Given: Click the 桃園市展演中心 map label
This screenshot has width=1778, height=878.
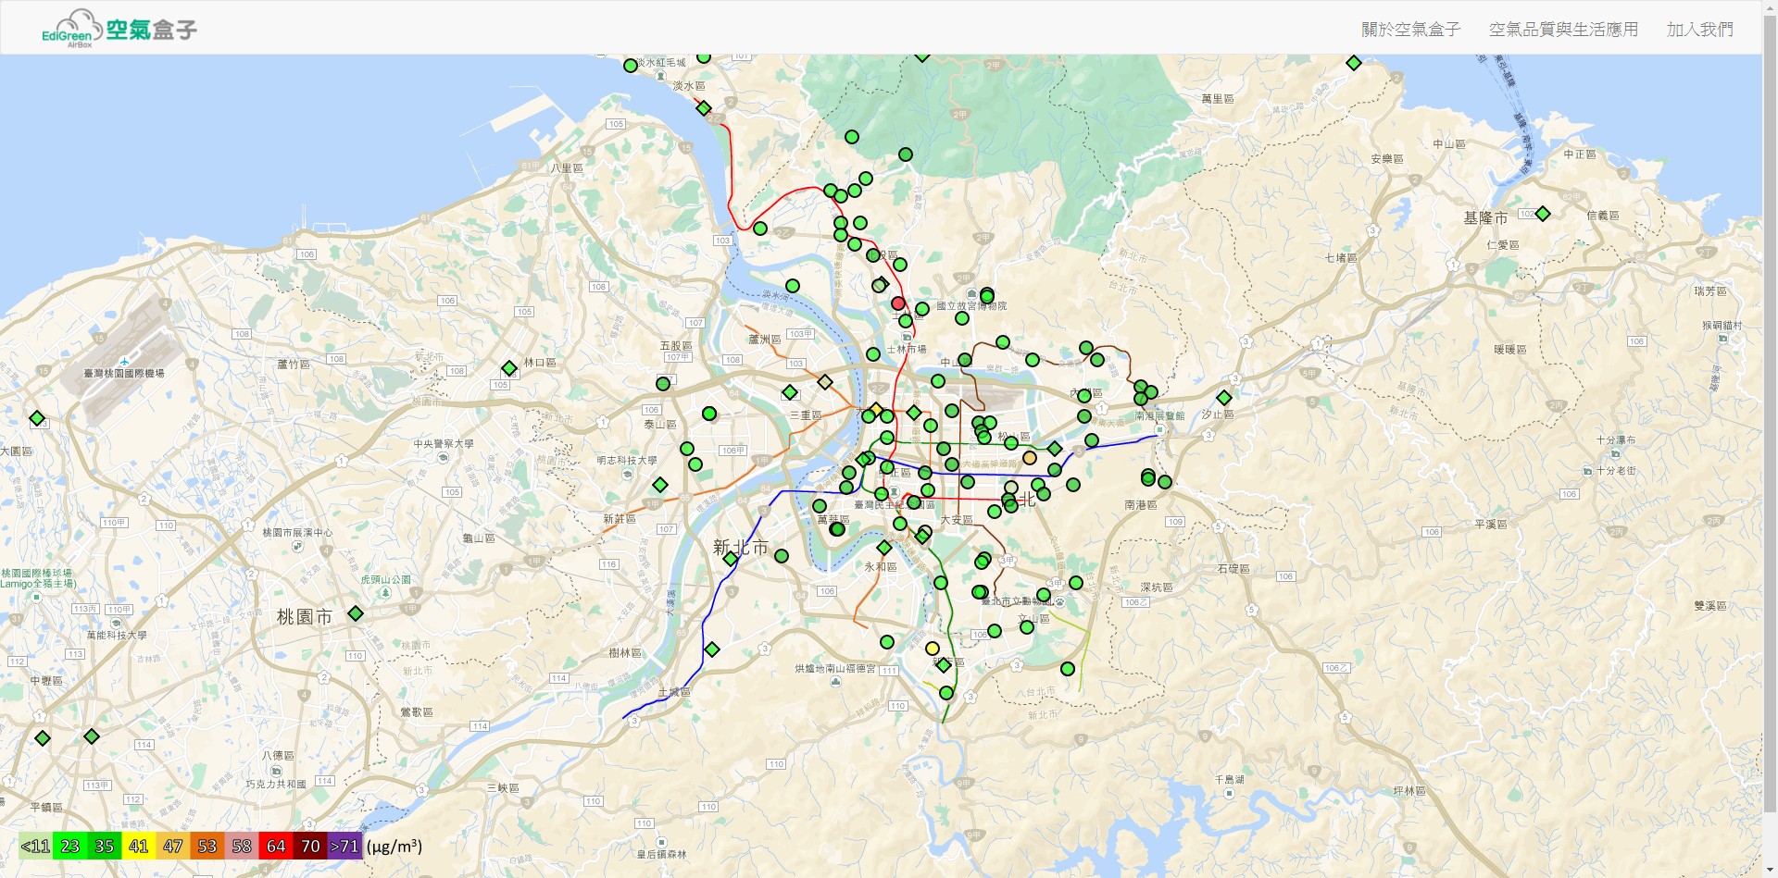Looking at the screenshot, I should coord(297,533).
